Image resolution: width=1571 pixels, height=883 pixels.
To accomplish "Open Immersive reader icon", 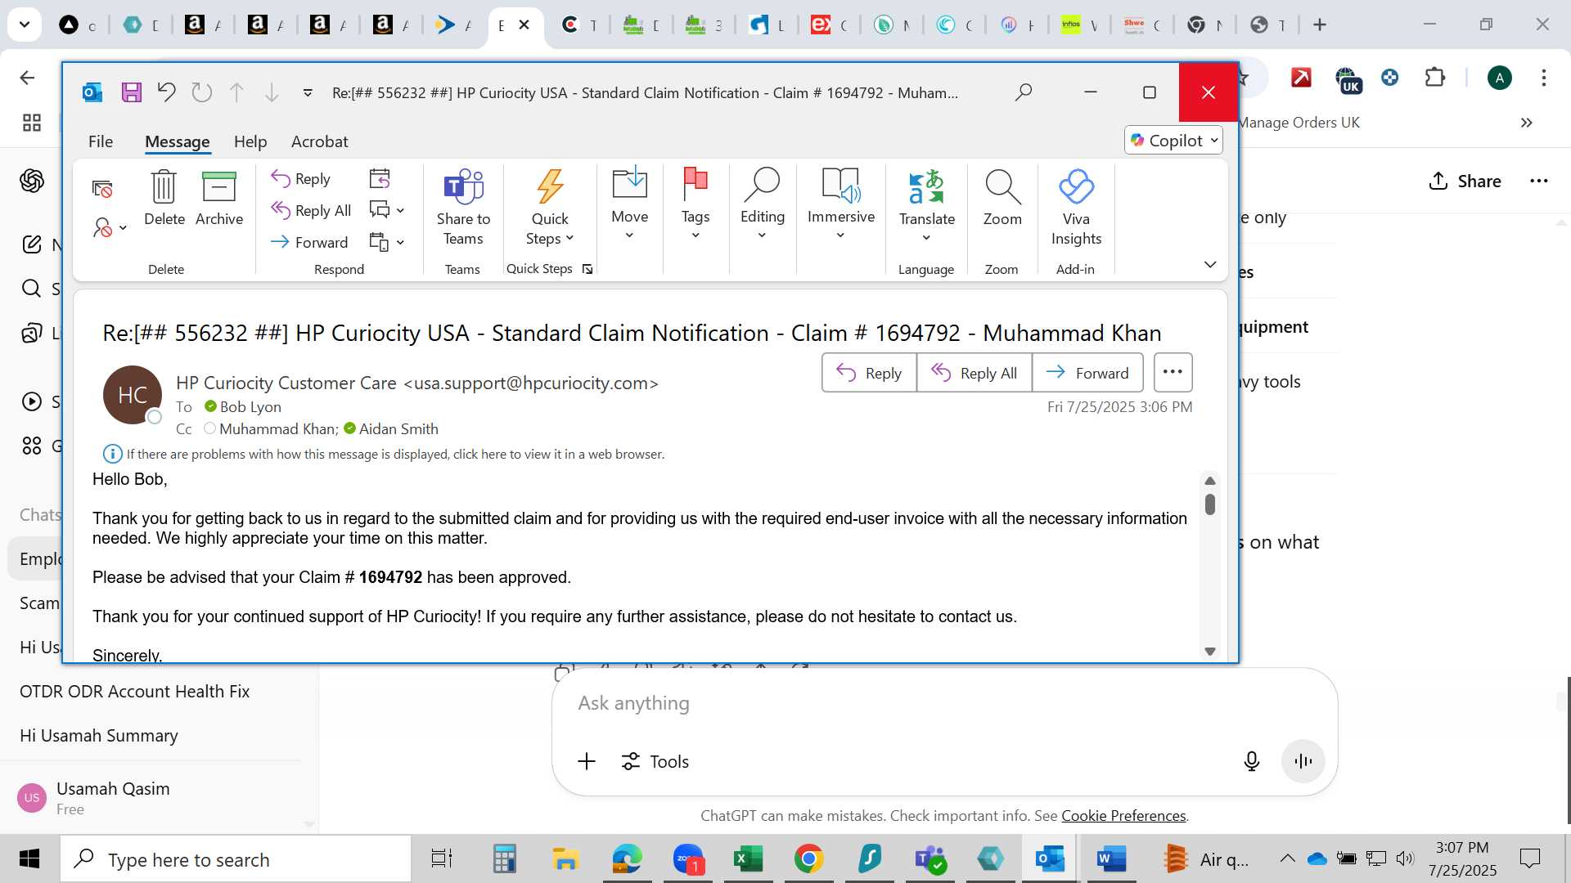I will (x=840, y=185).
